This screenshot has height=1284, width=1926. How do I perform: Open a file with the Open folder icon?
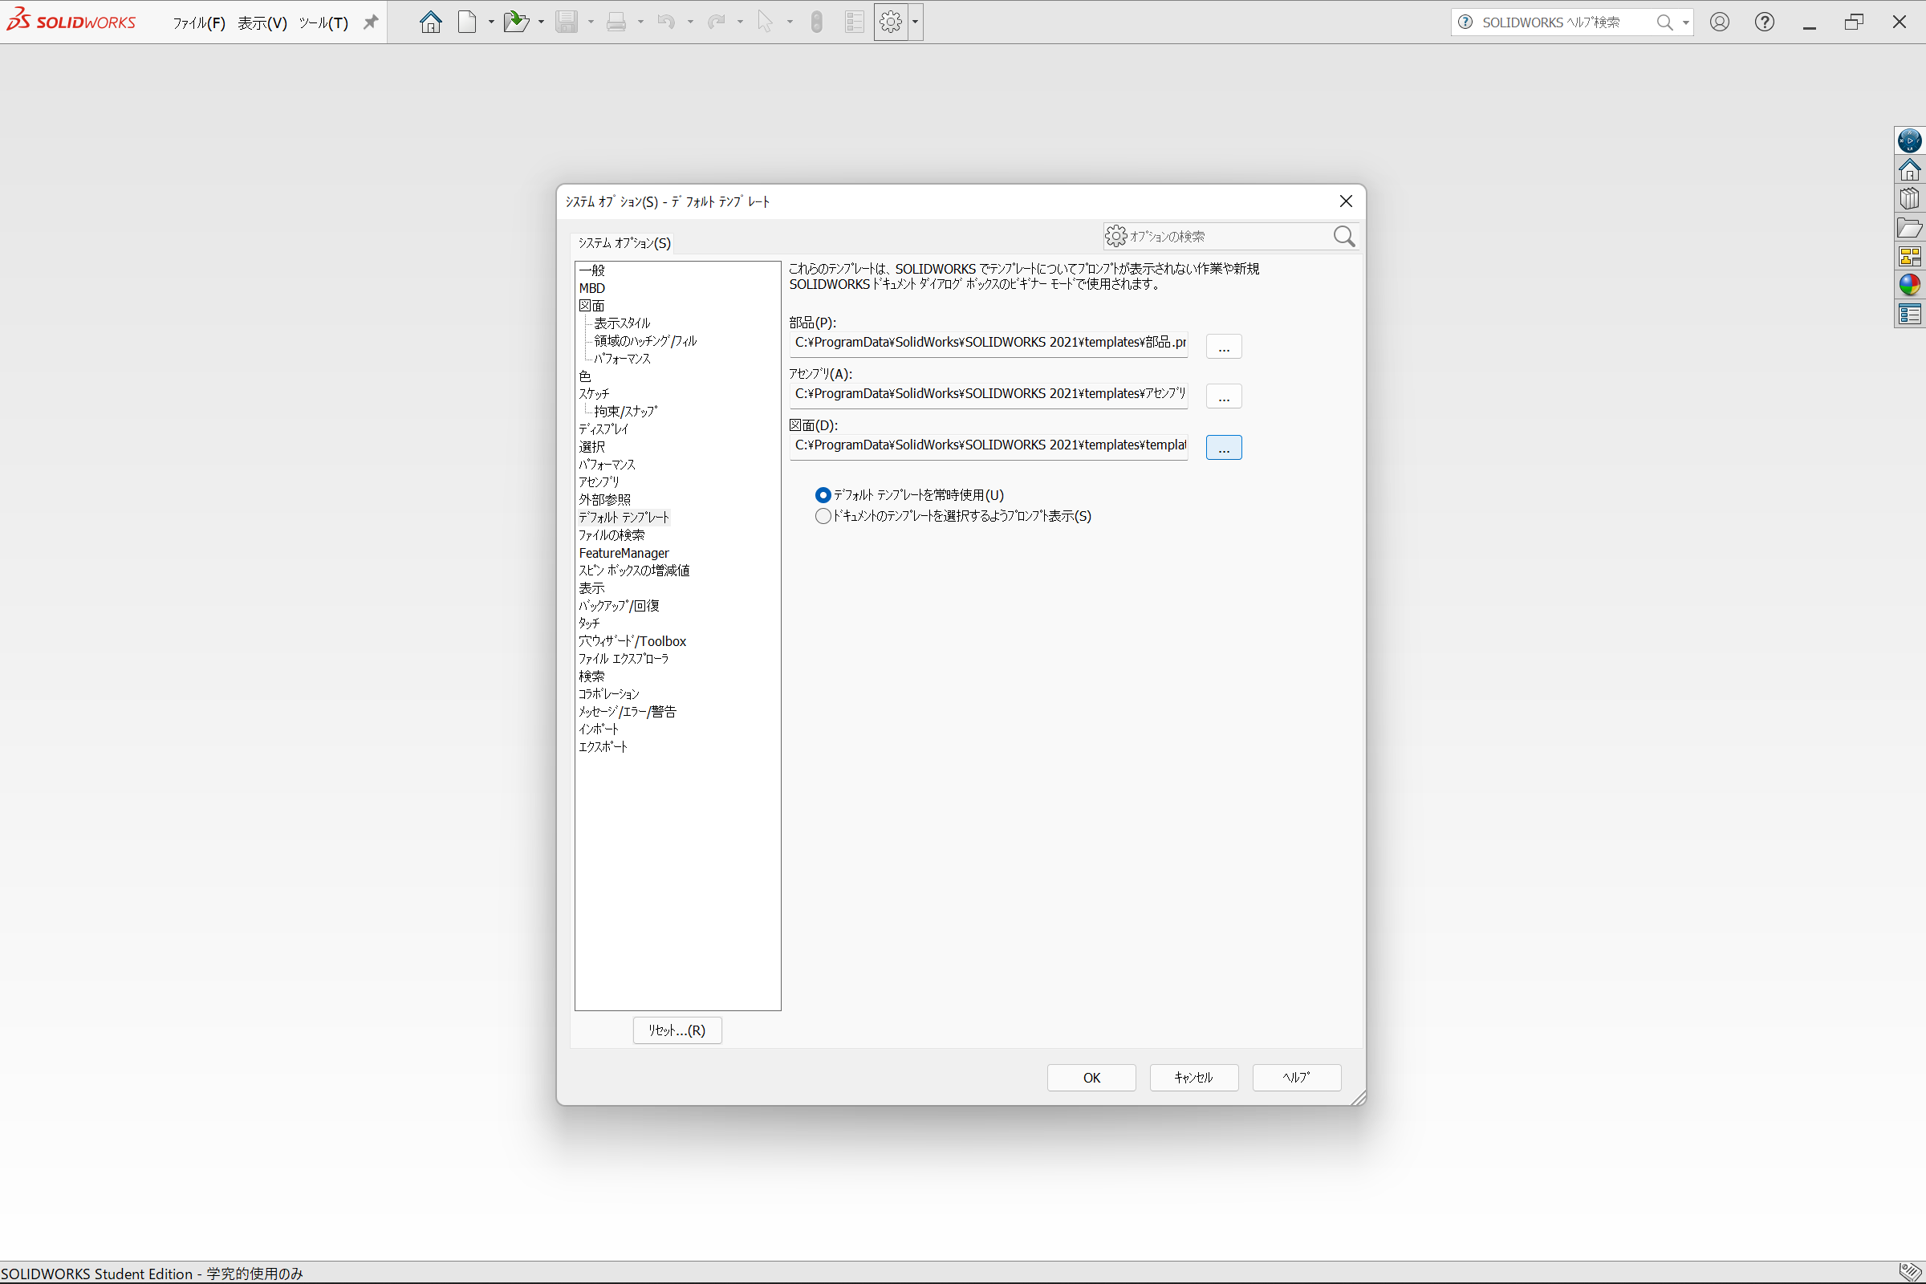516,22
